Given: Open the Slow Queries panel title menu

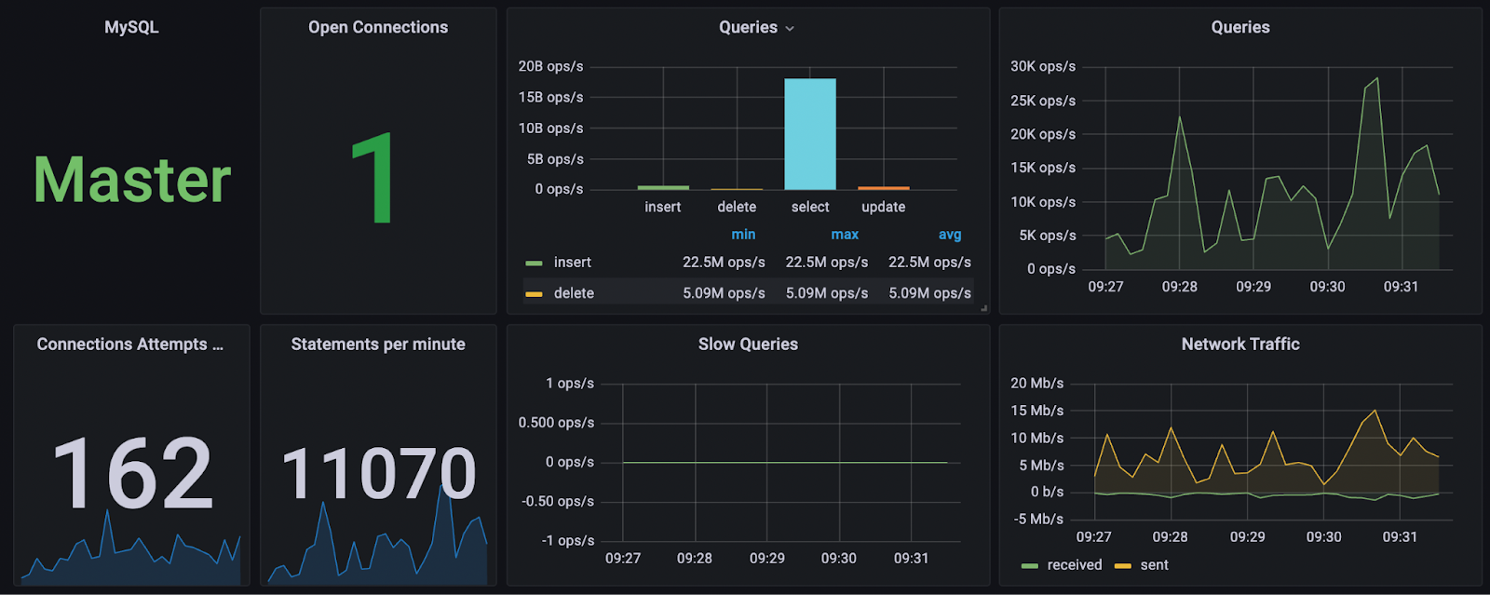Looking at the screenshot, I should point(748,345).
